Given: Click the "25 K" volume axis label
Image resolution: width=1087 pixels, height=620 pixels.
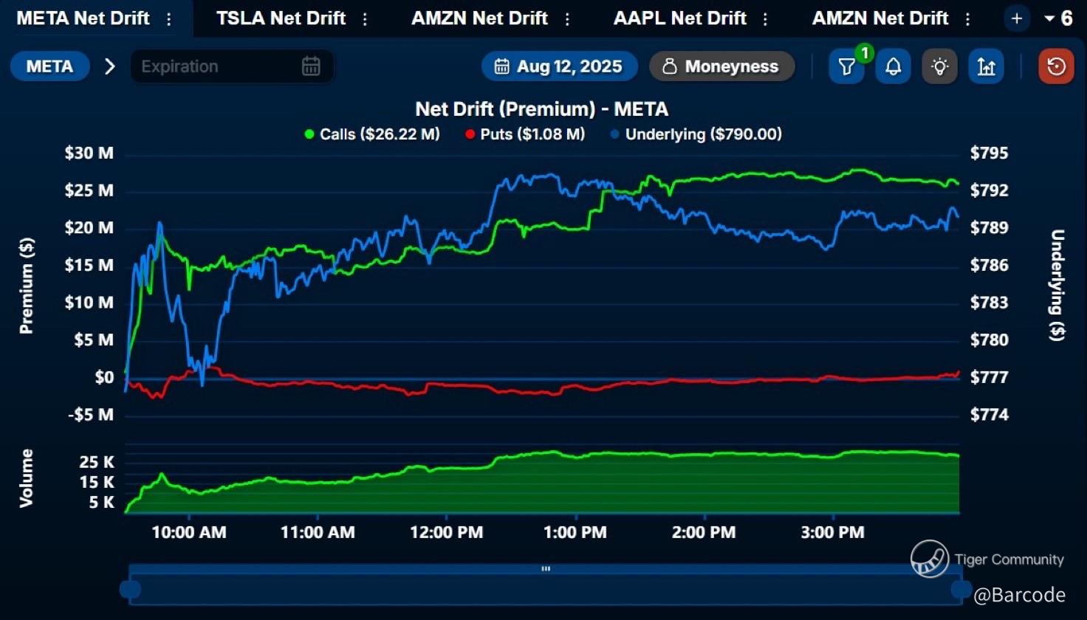Looking at the screenshot, I should 97,463.
